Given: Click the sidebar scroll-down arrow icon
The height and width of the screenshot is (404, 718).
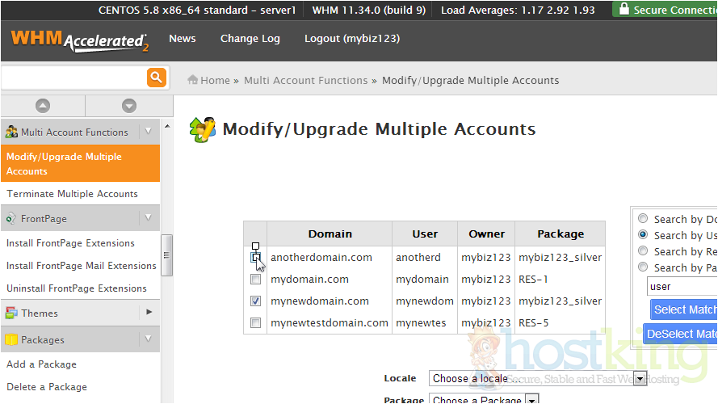Looking at the screenshot, I should tap(128, 106).
